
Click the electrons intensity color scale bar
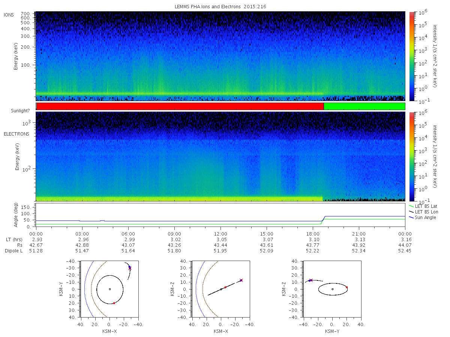tap(411, 156)
